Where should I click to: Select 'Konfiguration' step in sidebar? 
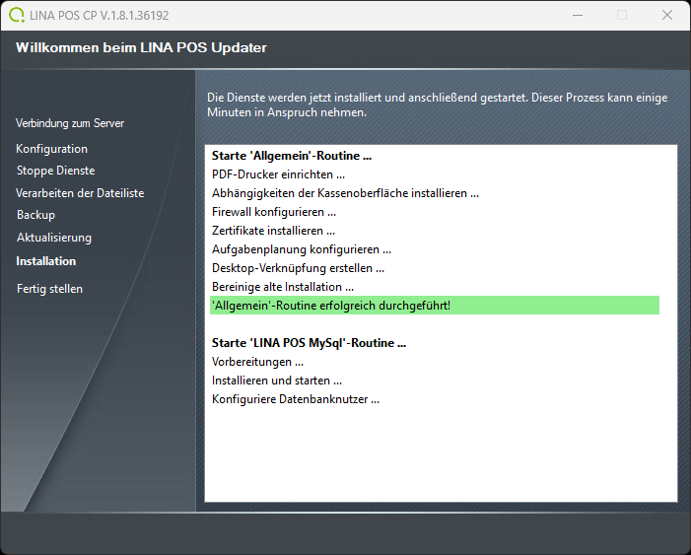(51, 149)
